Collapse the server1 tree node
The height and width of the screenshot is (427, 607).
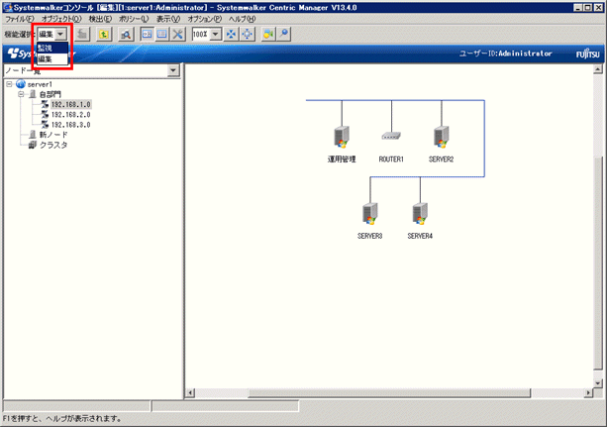[x=9, y=84]
